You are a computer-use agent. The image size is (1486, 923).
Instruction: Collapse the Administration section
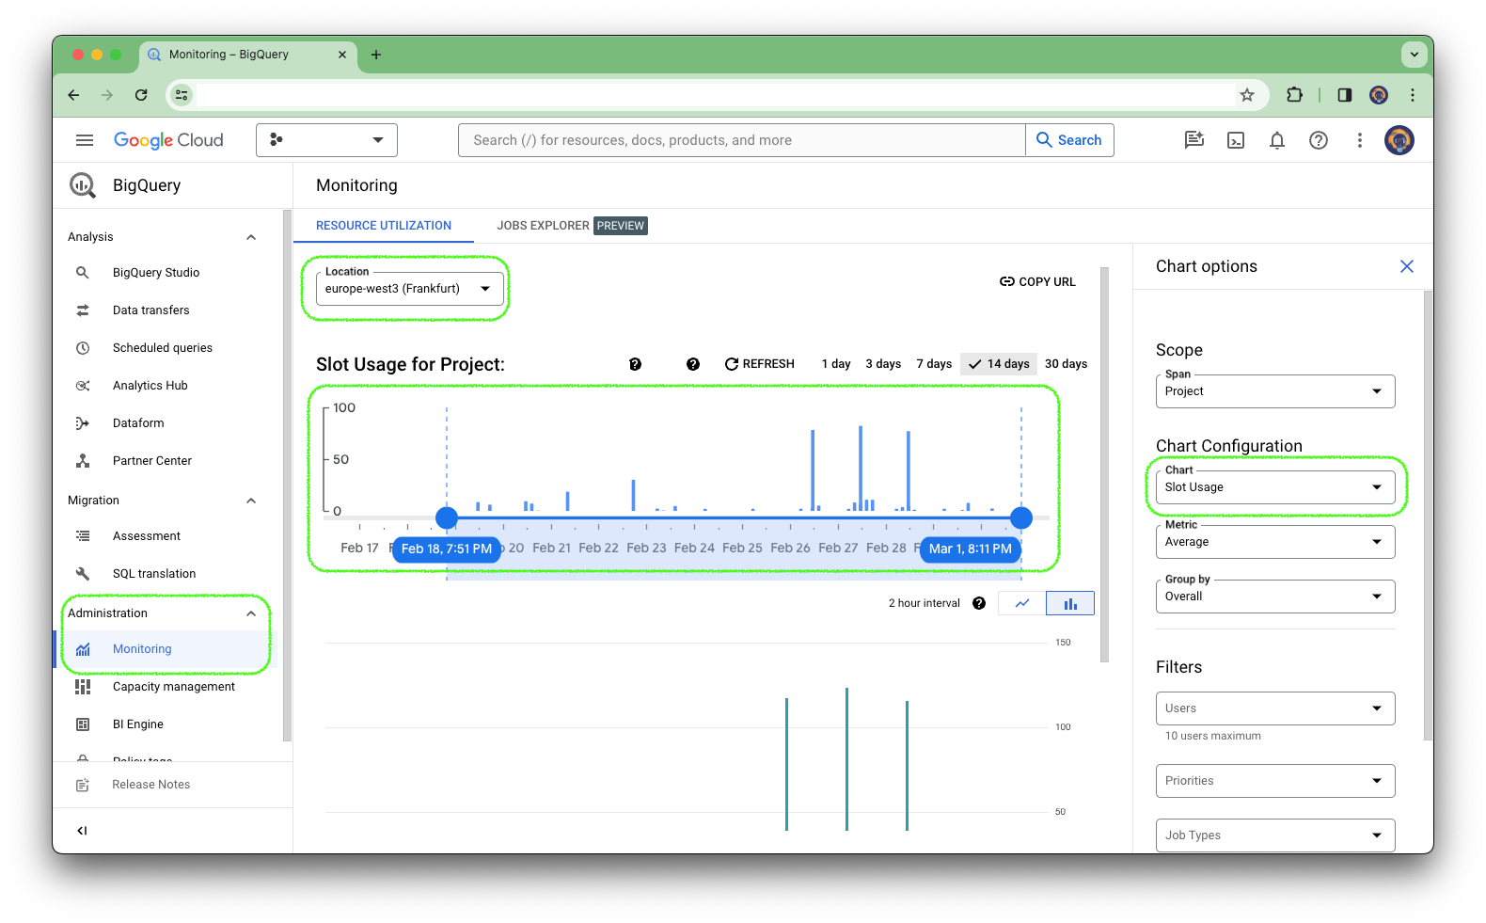click(251, 613)
